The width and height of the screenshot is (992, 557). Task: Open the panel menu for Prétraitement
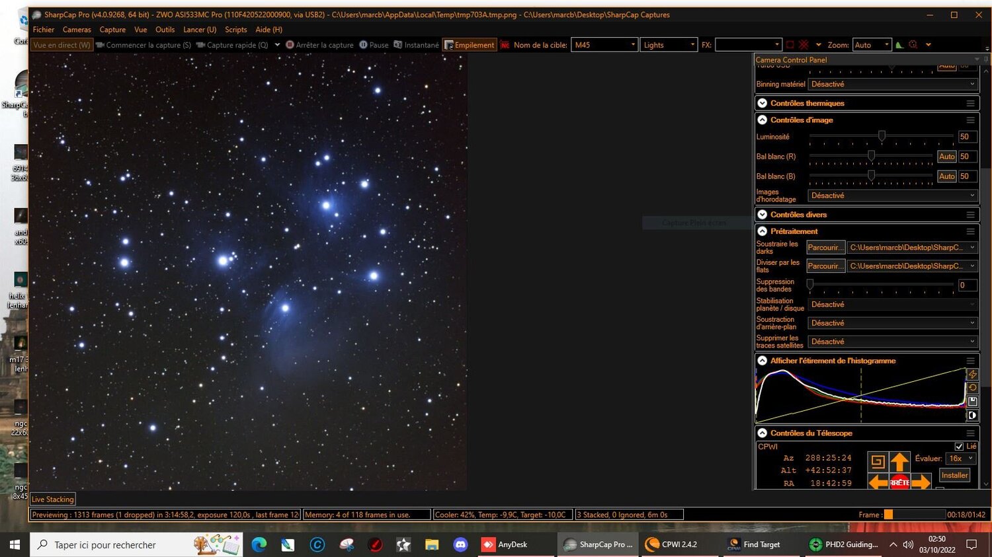click(x=970, y=231)
